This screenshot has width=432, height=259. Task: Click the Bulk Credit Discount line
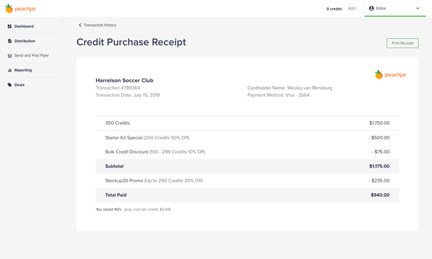[x=155, y=152]
